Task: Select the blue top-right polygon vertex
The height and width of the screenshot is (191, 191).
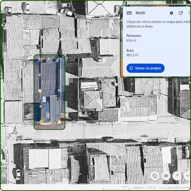Action: 57,60
